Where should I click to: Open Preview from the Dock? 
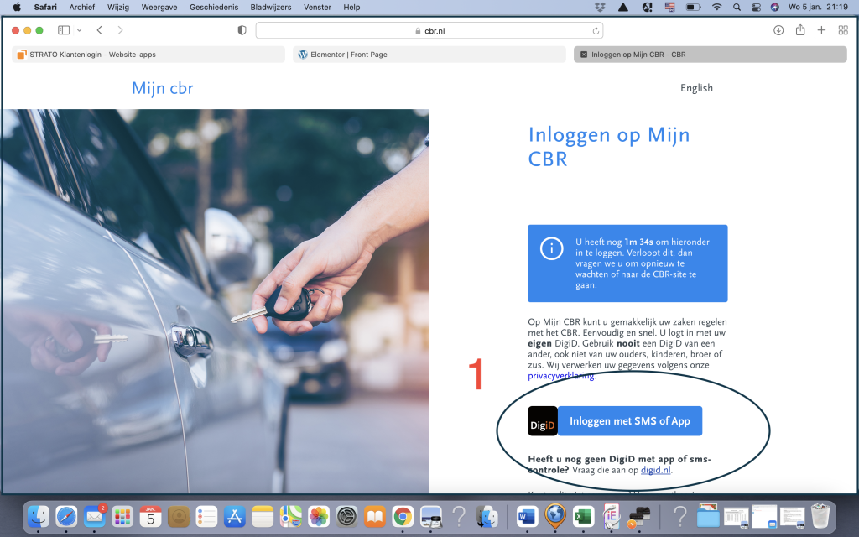[431, 516]
